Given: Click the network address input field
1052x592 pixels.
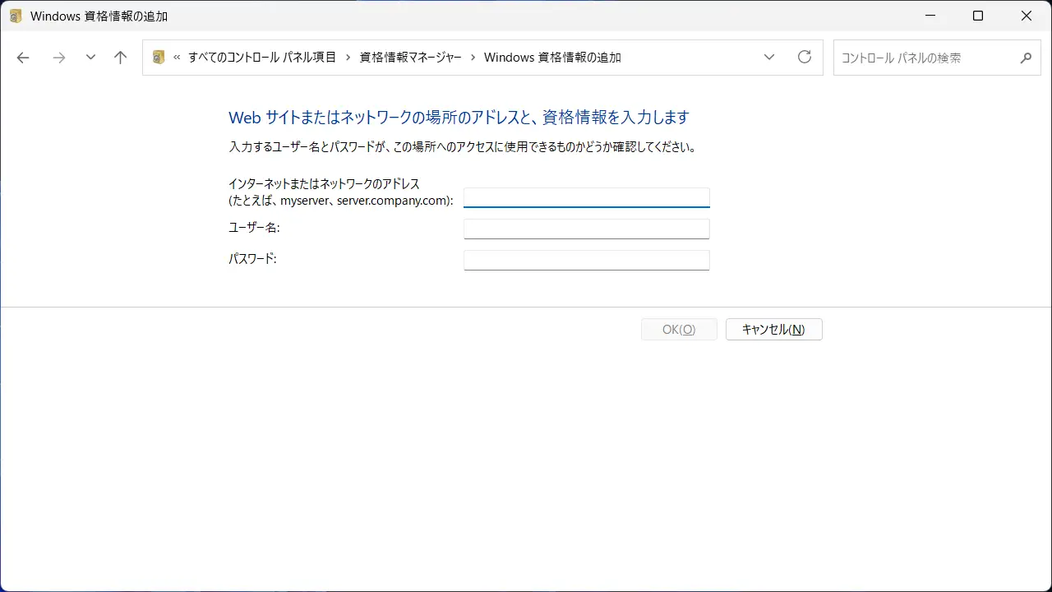Looking at the screenshot, I should (586, 197).
